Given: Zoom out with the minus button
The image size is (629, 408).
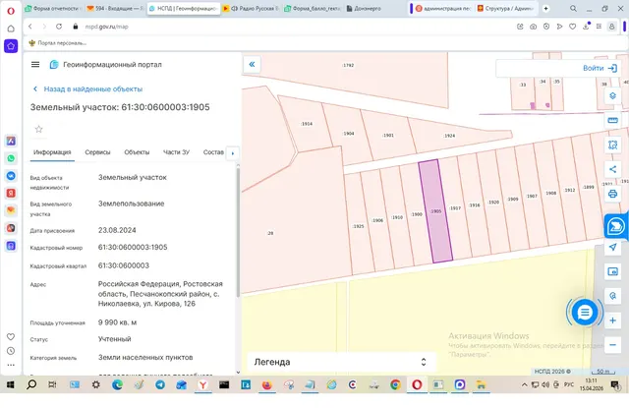Looking at the screenshot, I should coord(612,345).
